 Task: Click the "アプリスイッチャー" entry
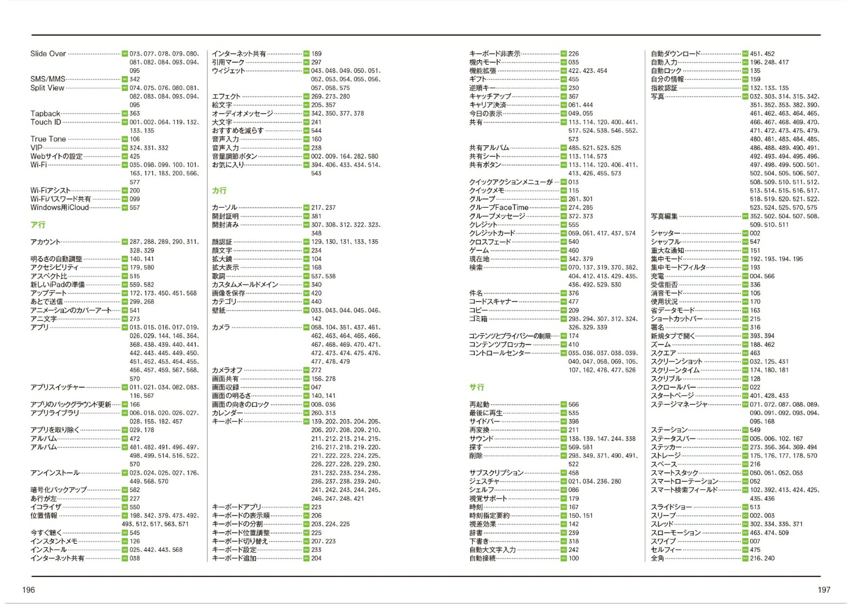pos(58,387)
